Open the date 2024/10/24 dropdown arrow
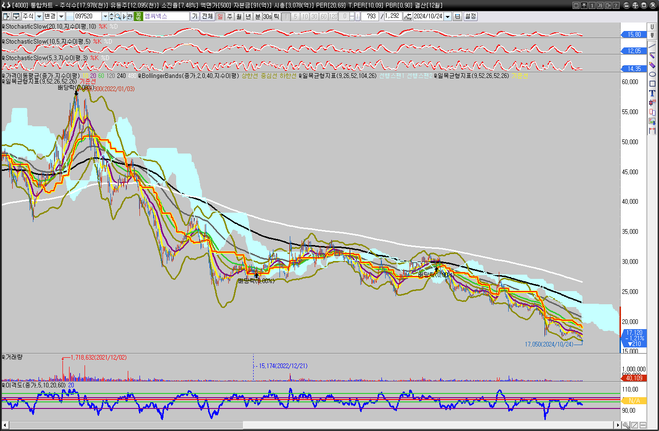This screenshot has height=431, width=659. tap(448, 16)
